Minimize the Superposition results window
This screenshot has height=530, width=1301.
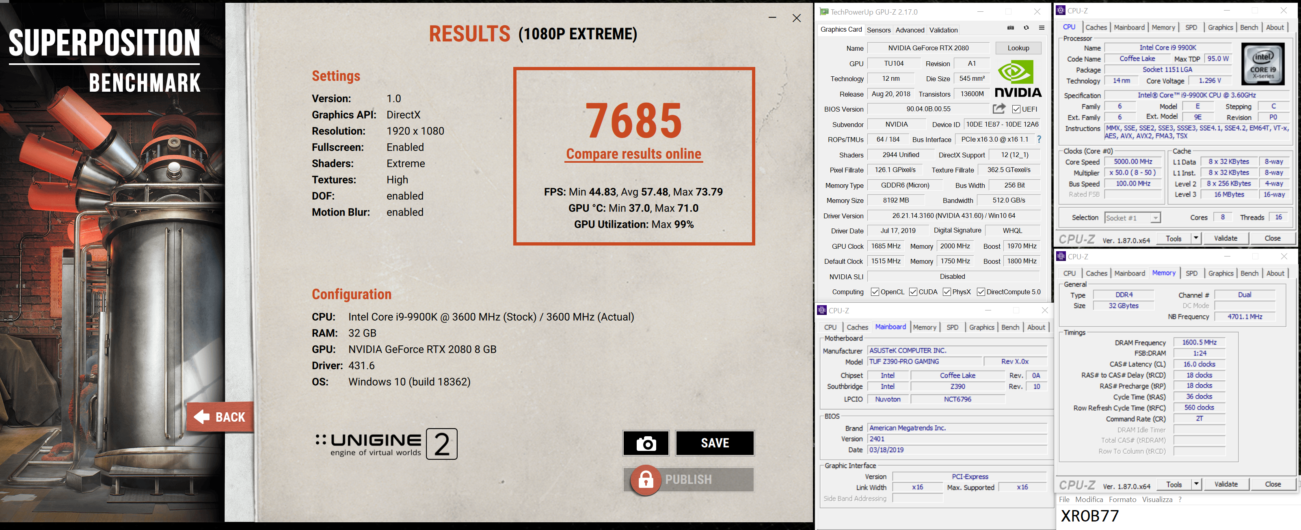click(x=772, y=18)
